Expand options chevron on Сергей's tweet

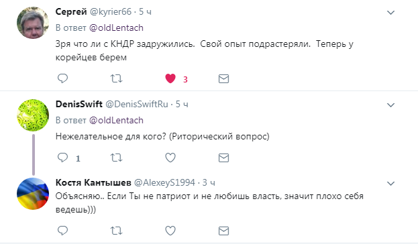[x=390, y=13]
